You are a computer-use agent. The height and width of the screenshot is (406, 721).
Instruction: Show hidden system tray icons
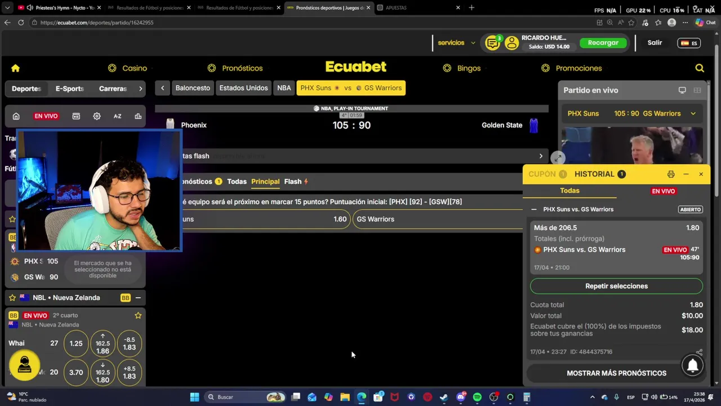(592, 397)
